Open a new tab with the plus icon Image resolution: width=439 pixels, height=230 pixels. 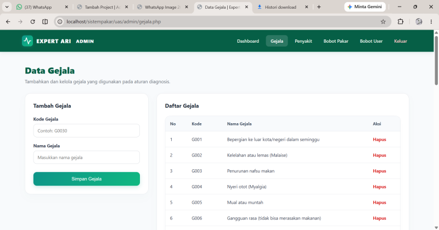[319, 7]
